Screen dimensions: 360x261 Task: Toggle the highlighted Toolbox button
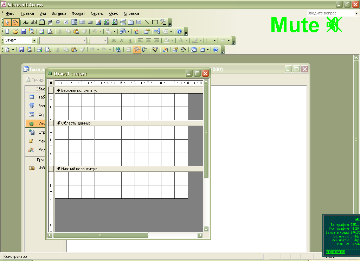pyautogui.click(x=137, y=50)
